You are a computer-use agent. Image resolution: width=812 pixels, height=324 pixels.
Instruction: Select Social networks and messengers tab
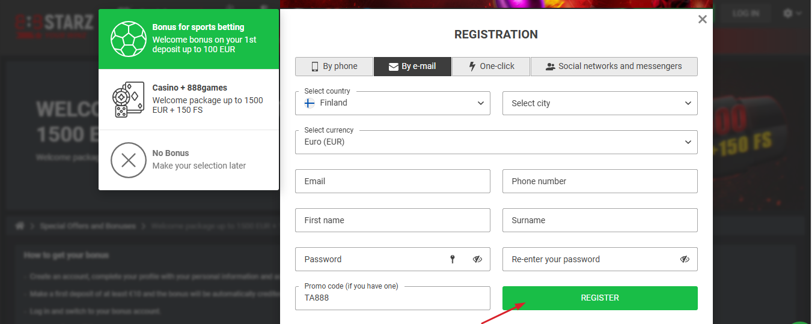point(614,67)
